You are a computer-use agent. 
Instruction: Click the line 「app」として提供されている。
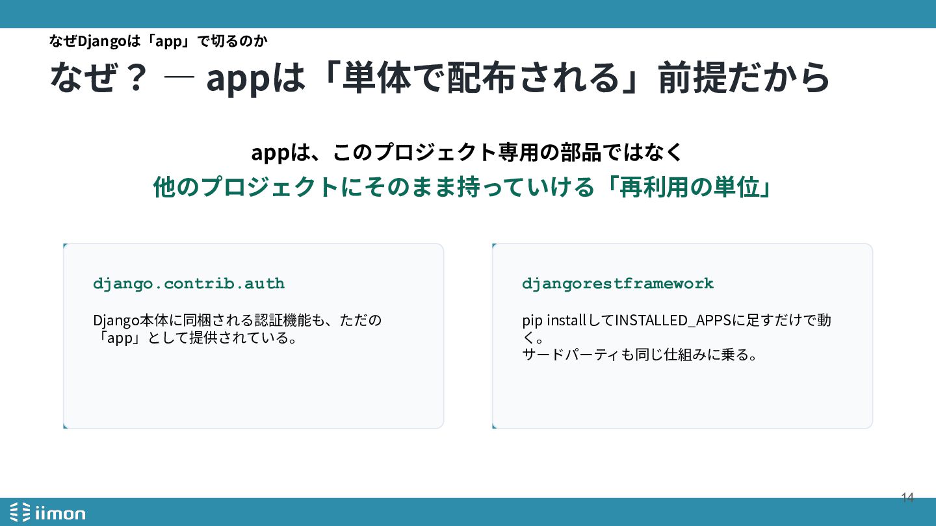tap(196, 338)
